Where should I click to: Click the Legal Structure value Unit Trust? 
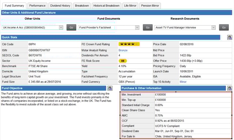(x=34, y=76)
